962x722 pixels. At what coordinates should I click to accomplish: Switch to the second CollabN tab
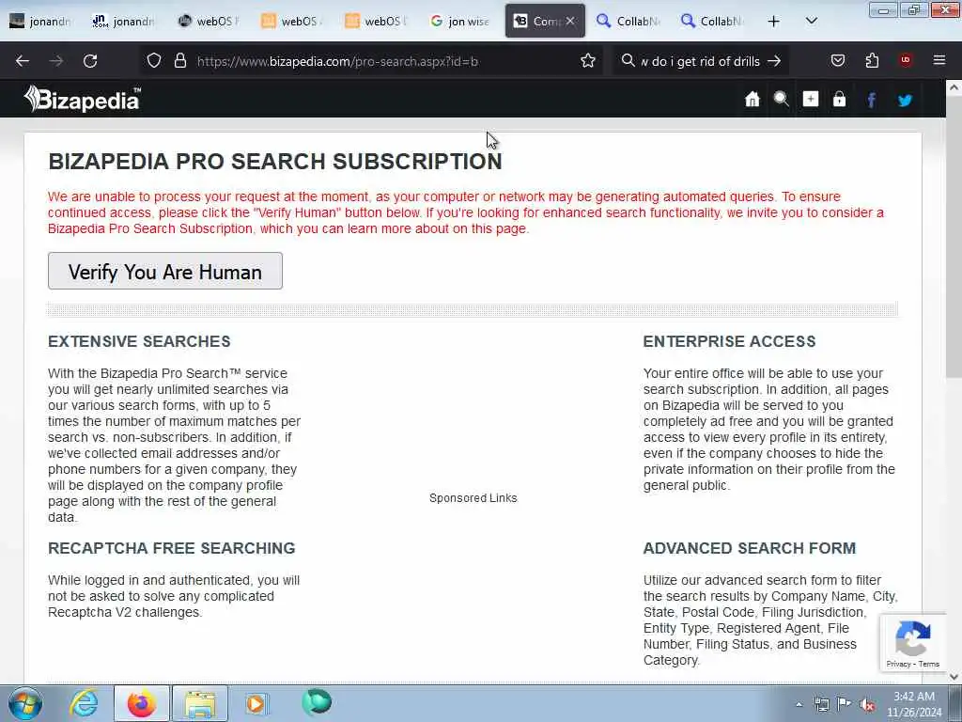click(x=712, y=21)
